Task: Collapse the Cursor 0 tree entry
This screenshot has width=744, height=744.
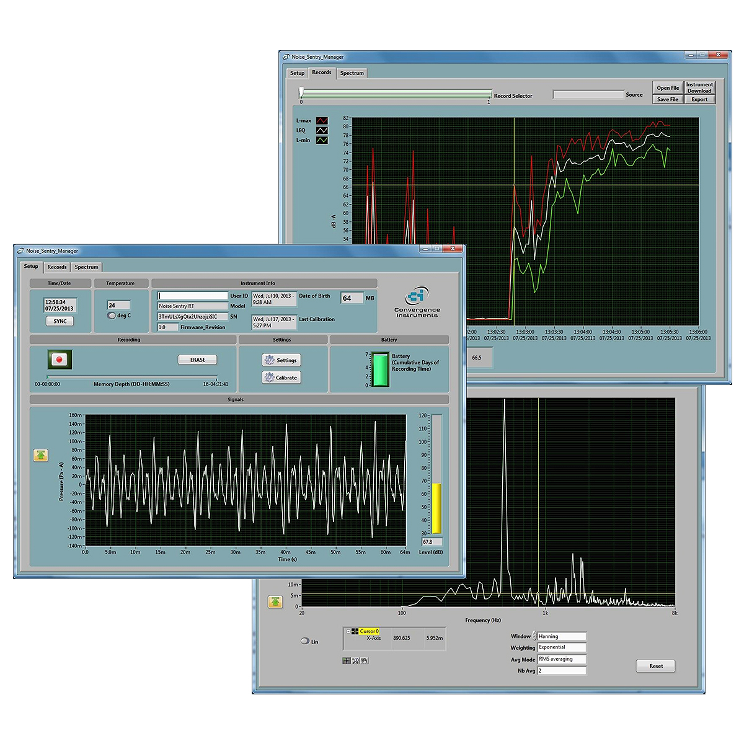Action: (x=348, y=631)
